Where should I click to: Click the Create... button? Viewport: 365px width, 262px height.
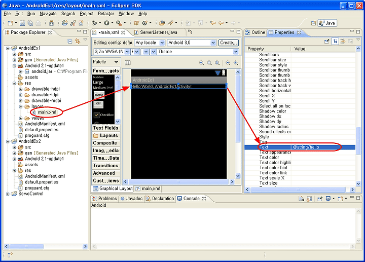coord(228,43)
